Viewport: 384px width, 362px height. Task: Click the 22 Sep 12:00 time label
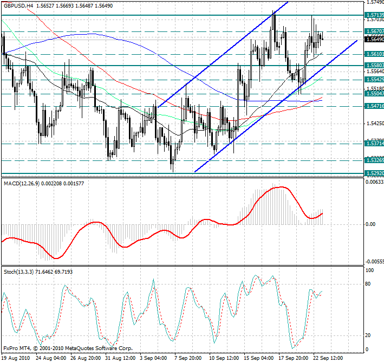point(328,358)
